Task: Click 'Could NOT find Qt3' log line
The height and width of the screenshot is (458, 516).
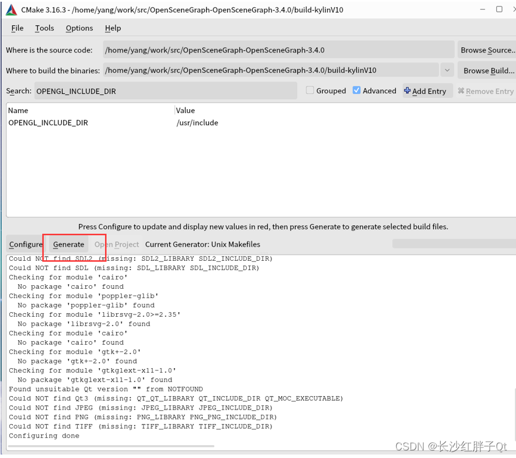Action: click(x=176, y=398)
